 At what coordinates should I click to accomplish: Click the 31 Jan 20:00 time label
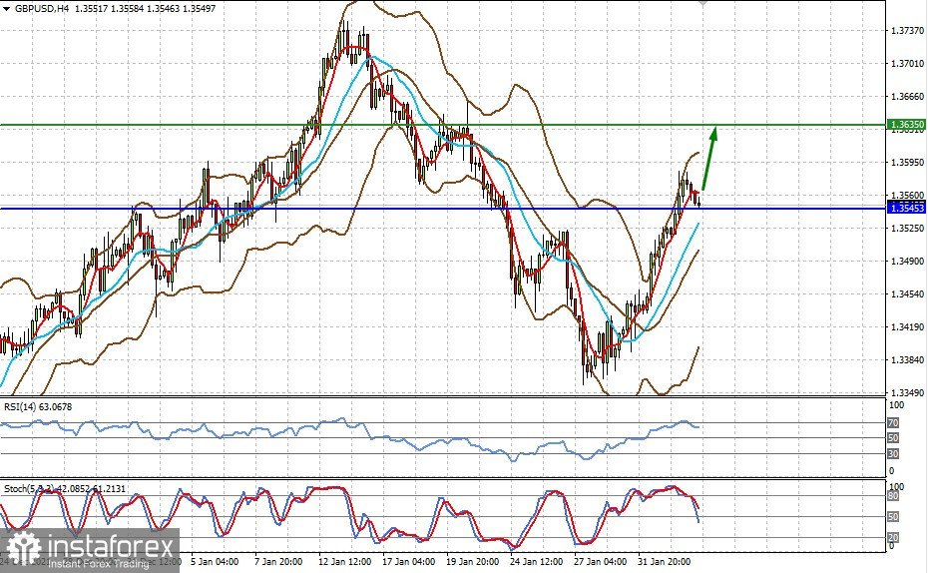click(x=664, y=561)
